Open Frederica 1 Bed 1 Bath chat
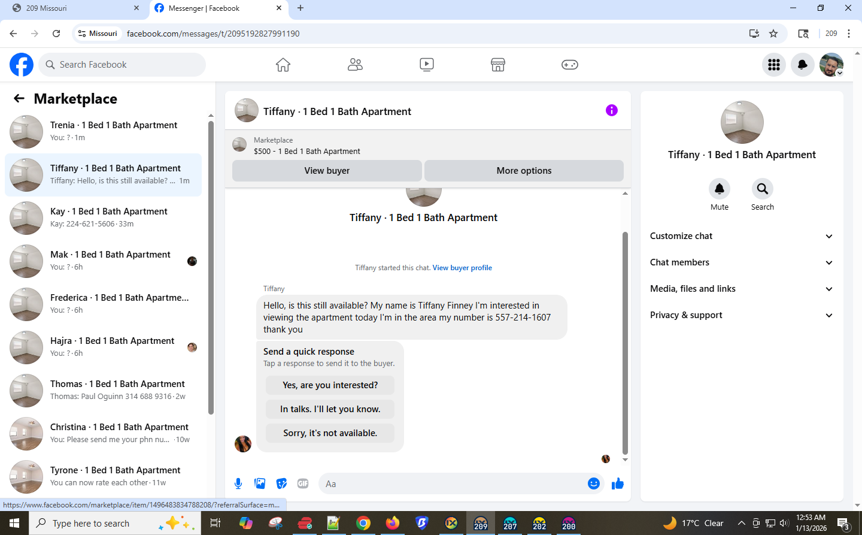 pyautogui.click(x=103, y=304)
